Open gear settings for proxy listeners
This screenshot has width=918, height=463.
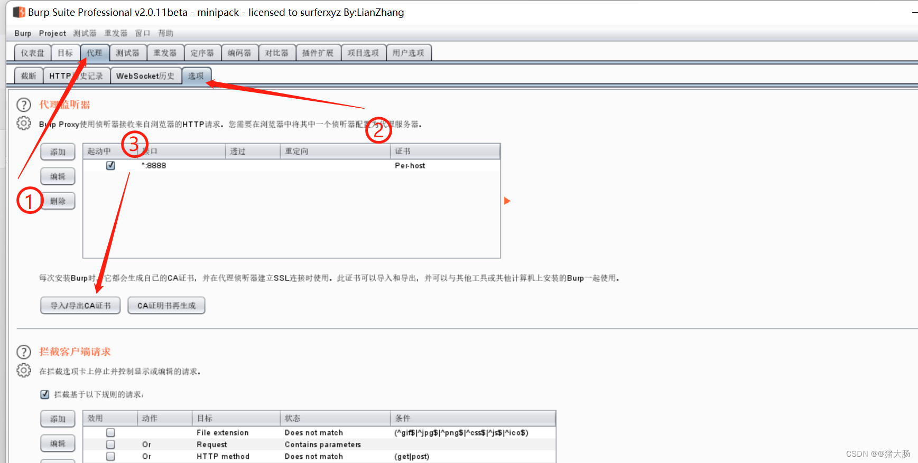[x=24, y=124]
